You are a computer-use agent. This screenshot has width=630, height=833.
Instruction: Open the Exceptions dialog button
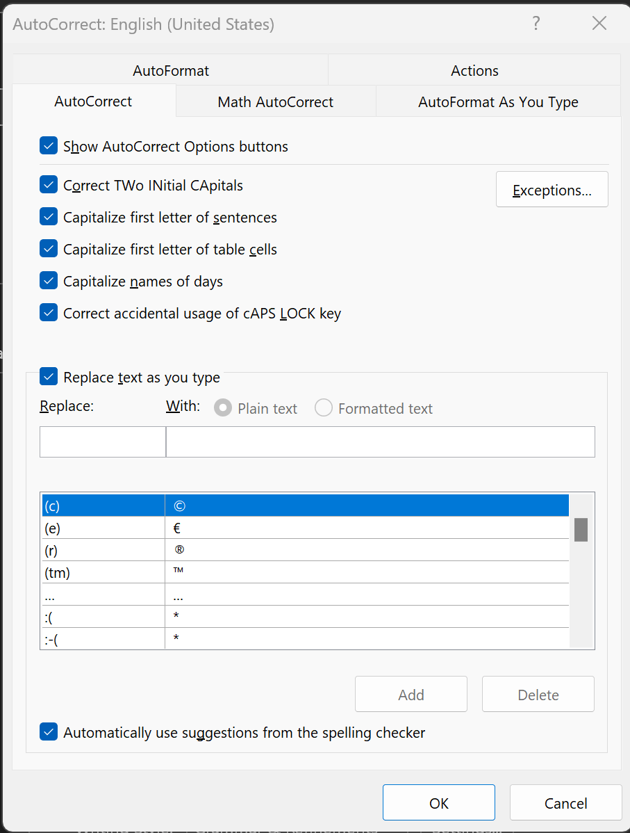click(552, 189)
